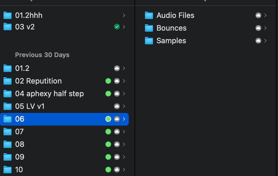Click the cloud icon on 04 aphexy half step
This screenshot has height=176, width=278.
coord(117,94)
